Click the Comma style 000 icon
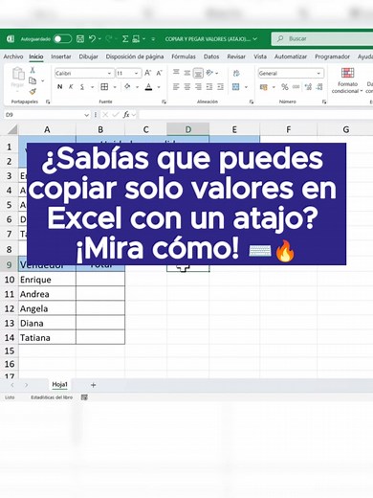Viewport: 373px width, 498px height. tap(296, 87)
